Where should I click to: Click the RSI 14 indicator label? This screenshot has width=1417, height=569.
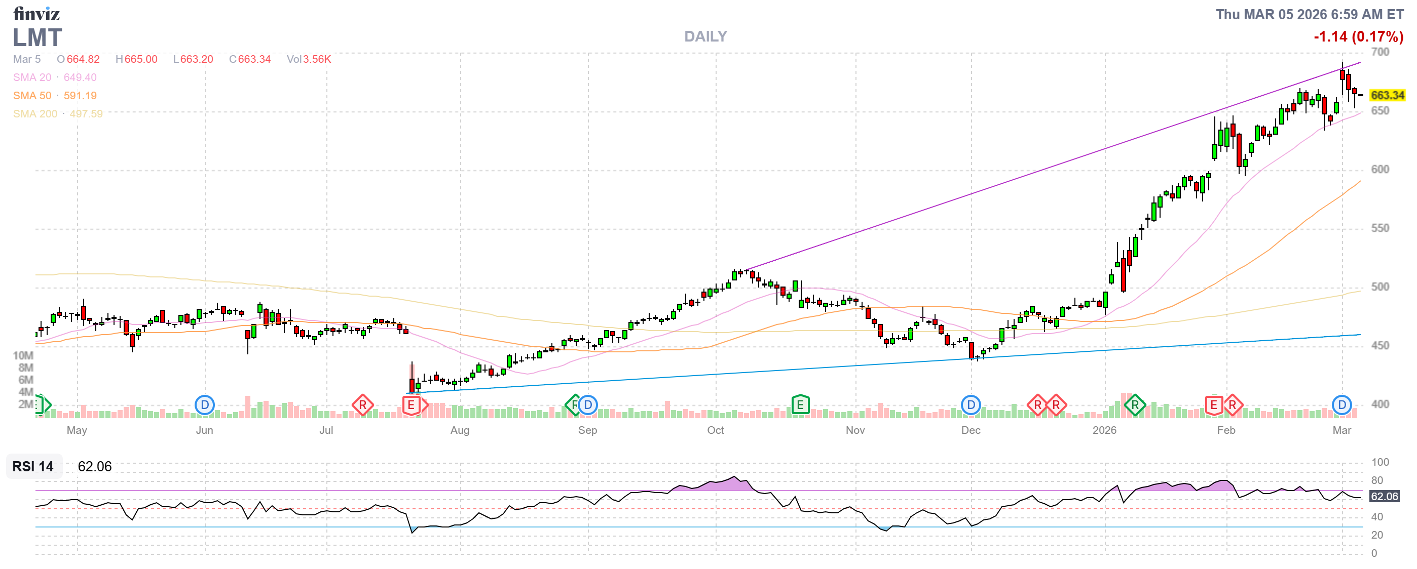[x=33, y=467]
